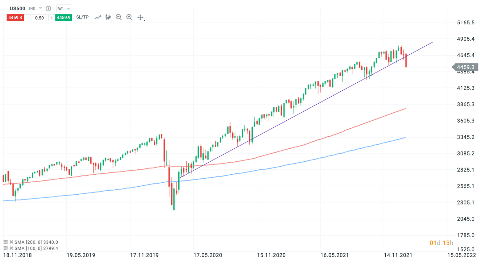
Task: Remove the SMA 100 indicator
Action: tap(11, 248)
